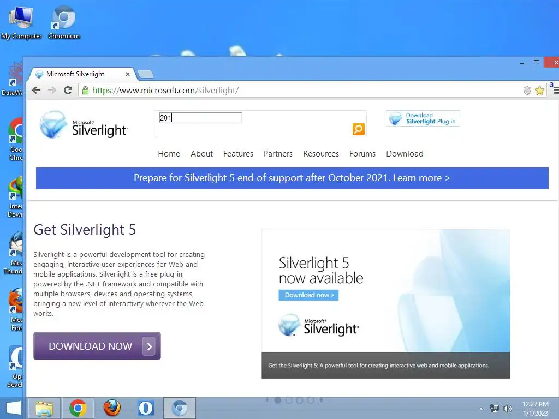The height and width of the screenshot is (419, 559).
Task: Open Chromium desktop shortcut
Action: point(64,23)
